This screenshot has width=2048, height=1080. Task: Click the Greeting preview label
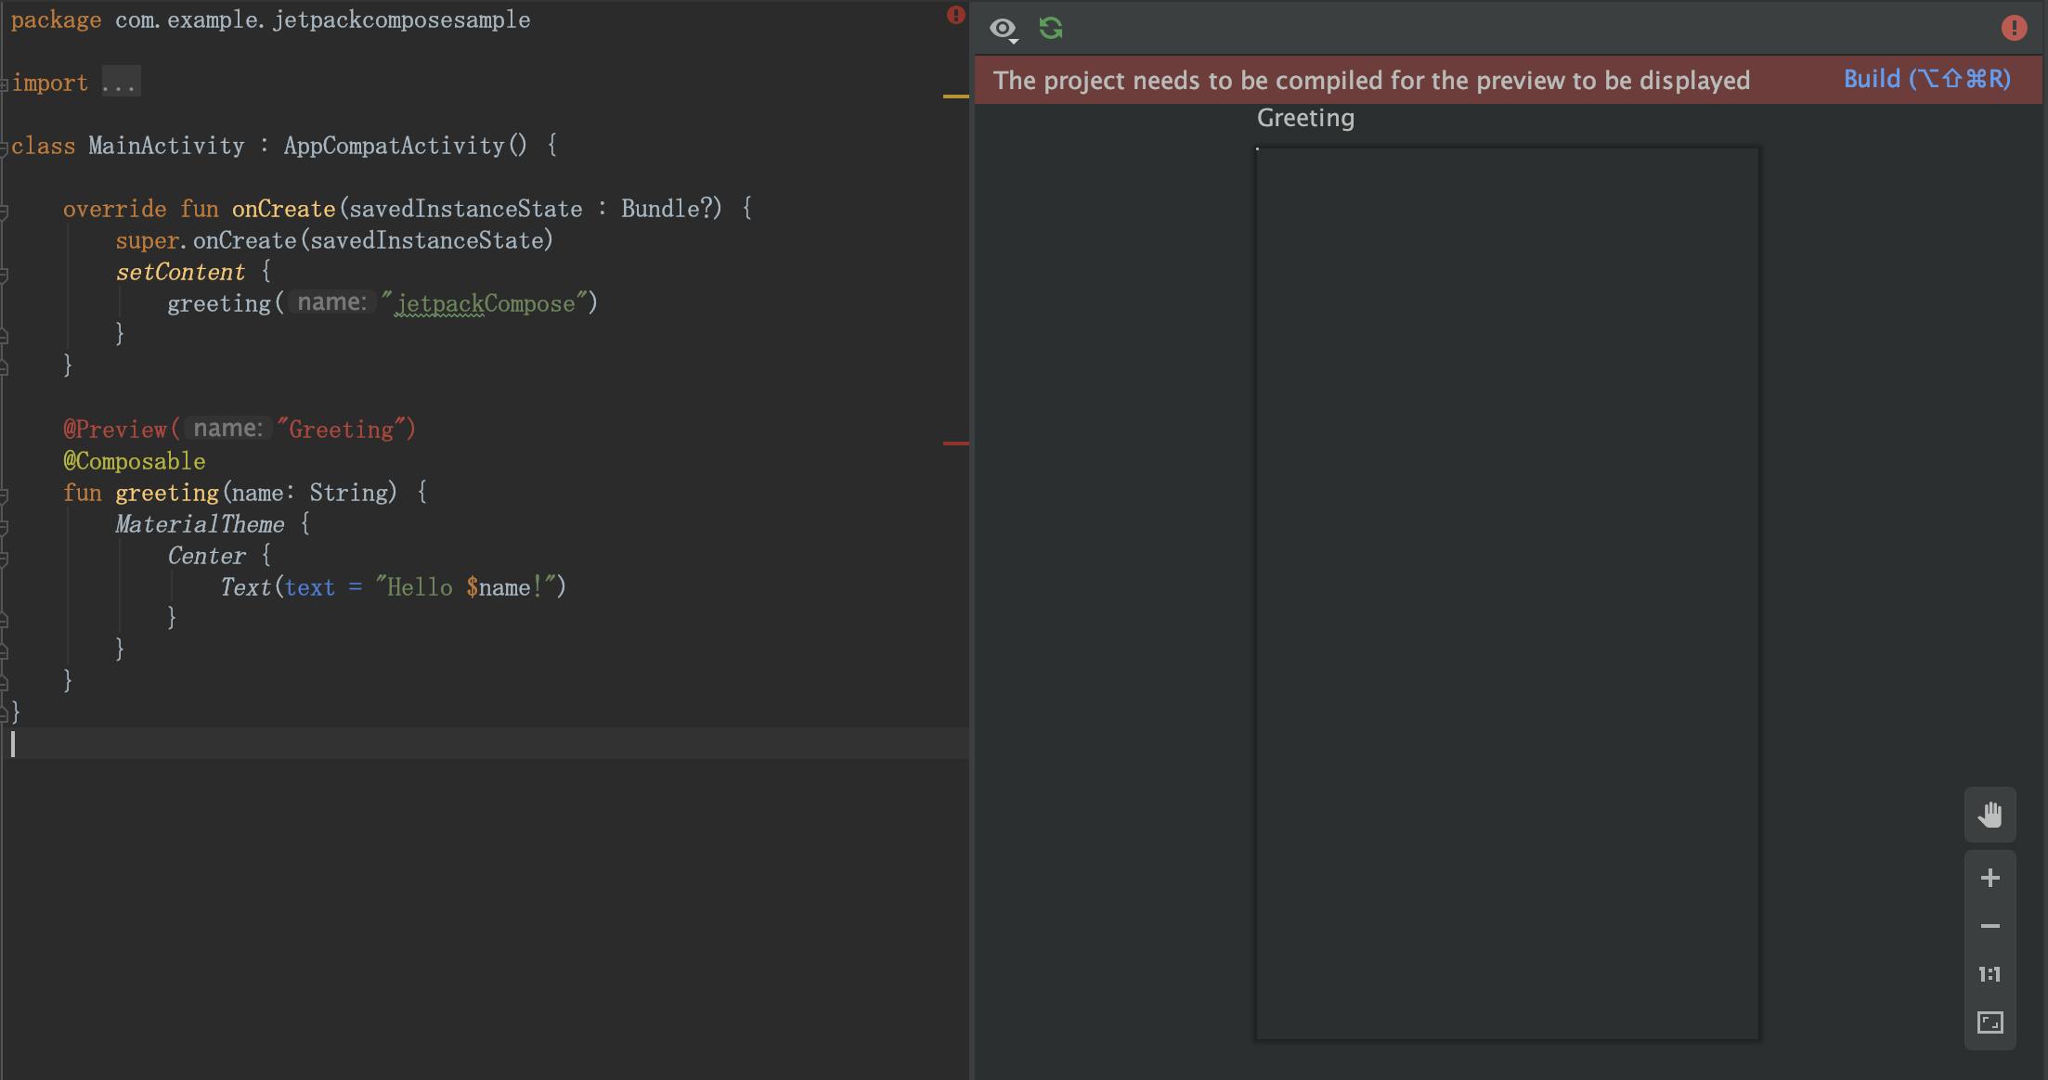click(1304, 118)
